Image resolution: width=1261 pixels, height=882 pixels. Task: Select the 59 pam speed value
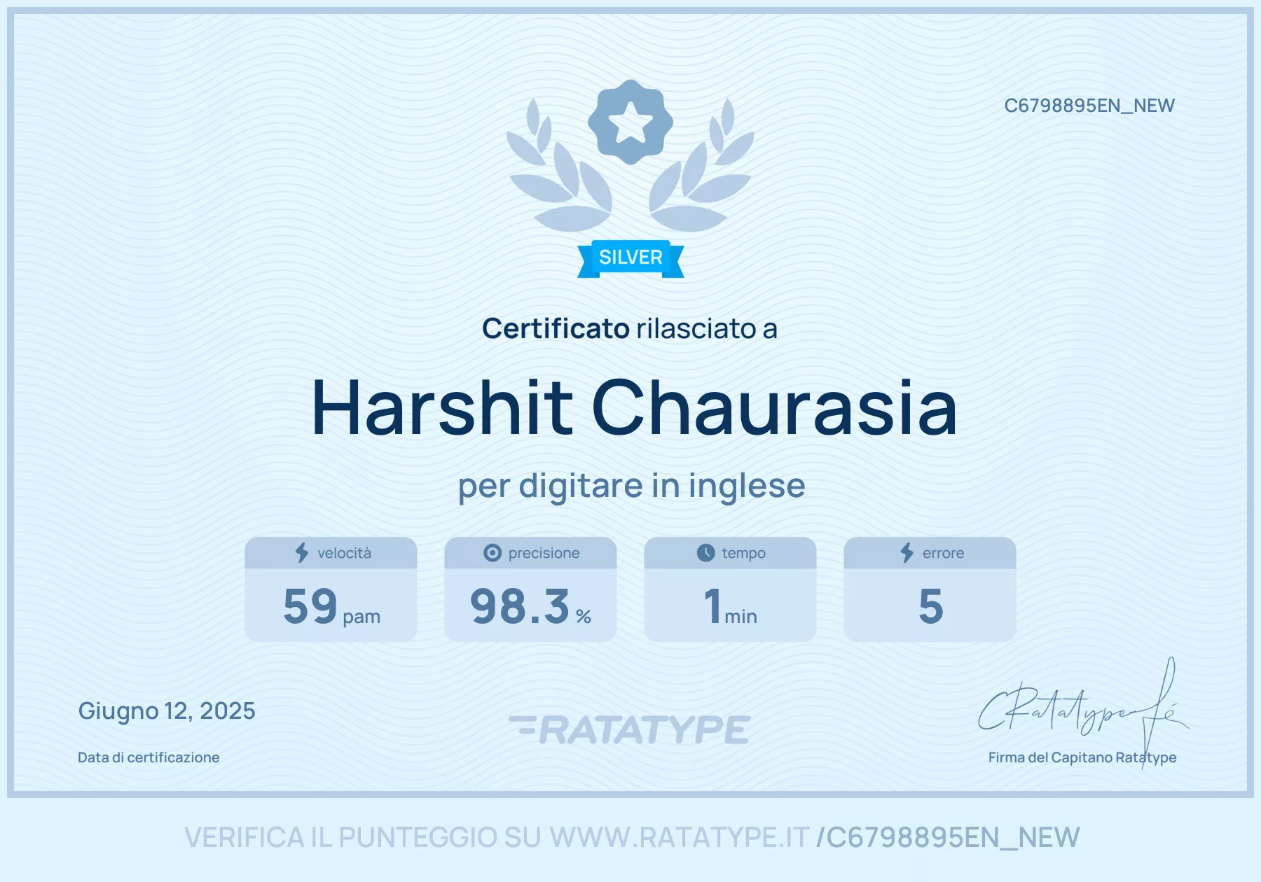tap(331, 606)
